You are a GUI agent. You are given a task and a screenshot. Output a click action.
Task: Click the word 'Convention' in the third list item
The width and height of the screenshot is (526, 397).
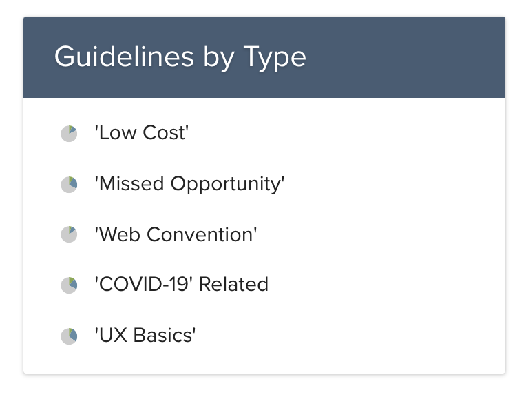(211, 234)
